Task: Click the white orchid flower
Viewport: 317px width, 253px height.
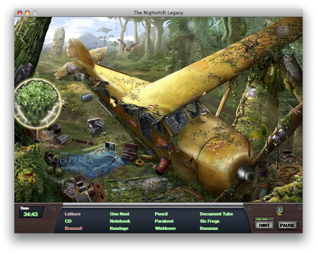Action: pos(250,91)
